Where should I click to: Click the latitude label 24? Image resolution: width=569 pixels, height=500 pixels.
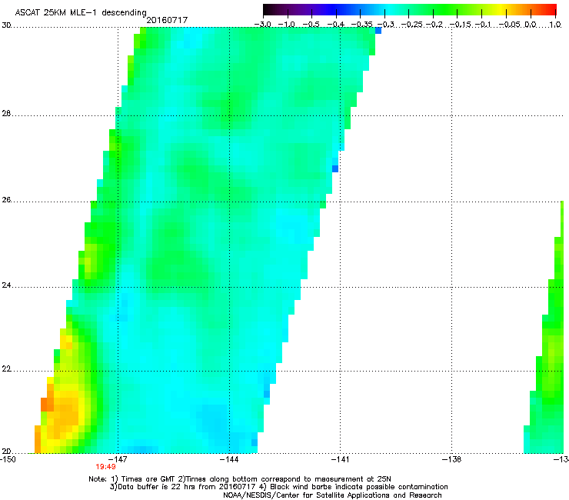[6, 285]
